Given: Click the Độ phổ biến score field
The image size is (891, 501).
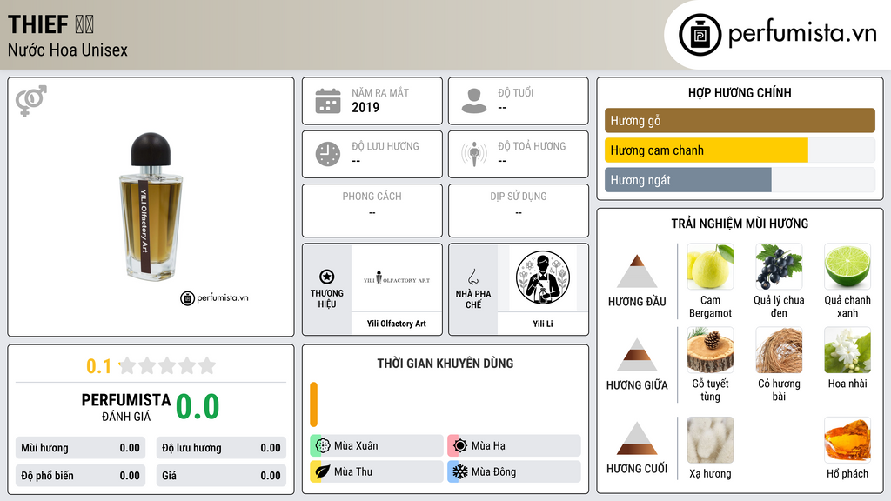Looking at the screenshot, I should [x=80, y=476].
